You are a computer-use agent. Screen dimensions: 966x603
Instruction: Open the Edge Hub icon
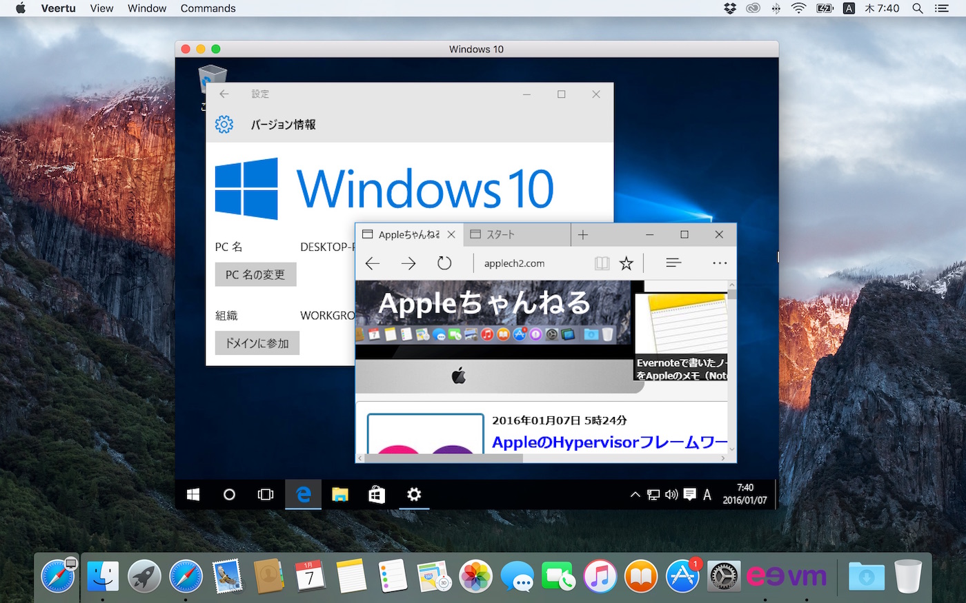[x=674, y=263]
